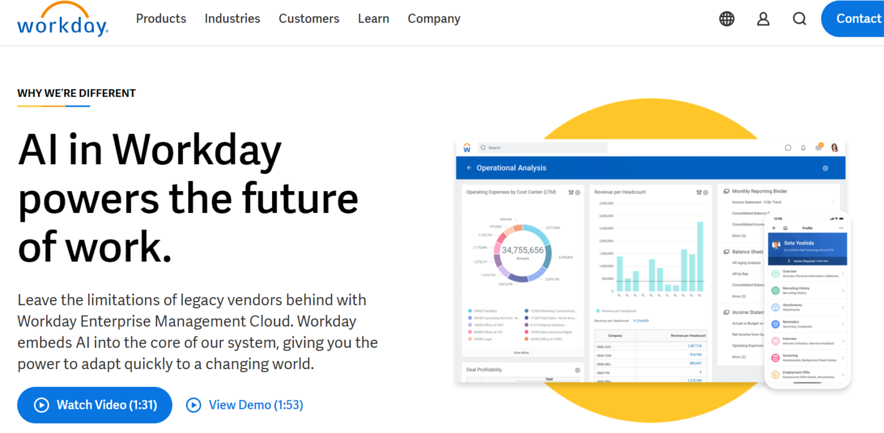Click the Balance Sheet section icon
884x433 pixels.
tap(726, 252)
